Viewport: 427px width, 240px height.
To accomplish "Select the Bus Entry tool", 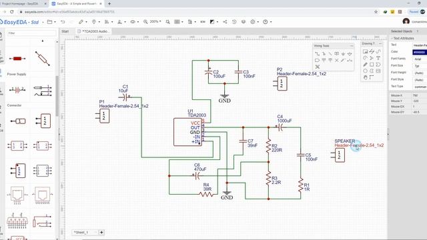I will tap(330, 53).
